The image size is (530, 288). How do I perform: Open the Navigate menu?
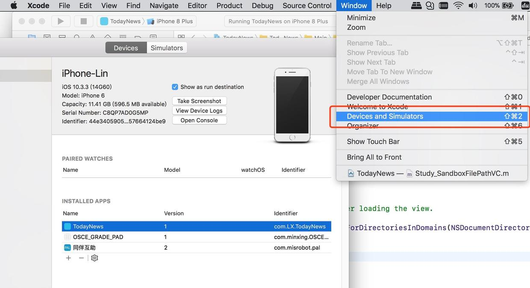[164, 6]
